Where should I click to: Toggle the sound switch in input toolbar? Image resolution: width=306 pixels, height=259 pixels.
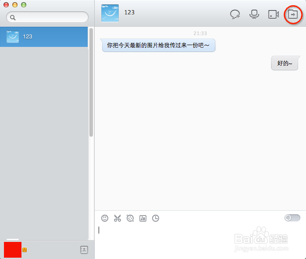pyautogui.click(x=292, y=218)
